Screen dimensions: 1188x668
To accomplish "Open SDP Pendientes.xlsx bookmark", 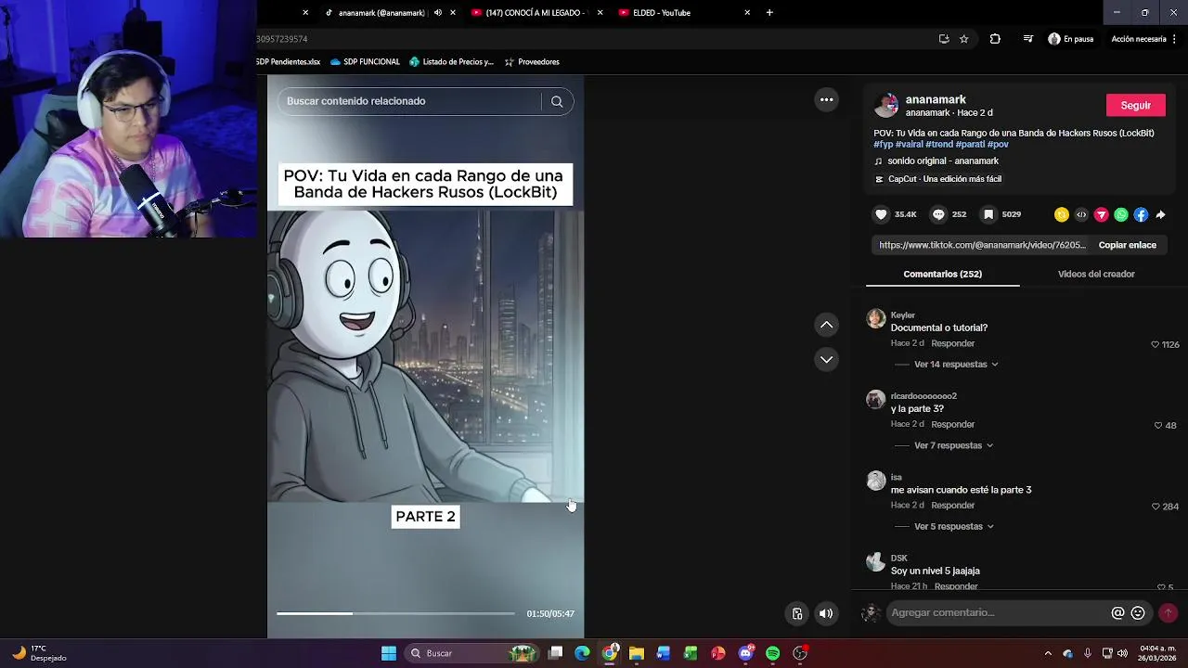I will click(x=288, y=62).
